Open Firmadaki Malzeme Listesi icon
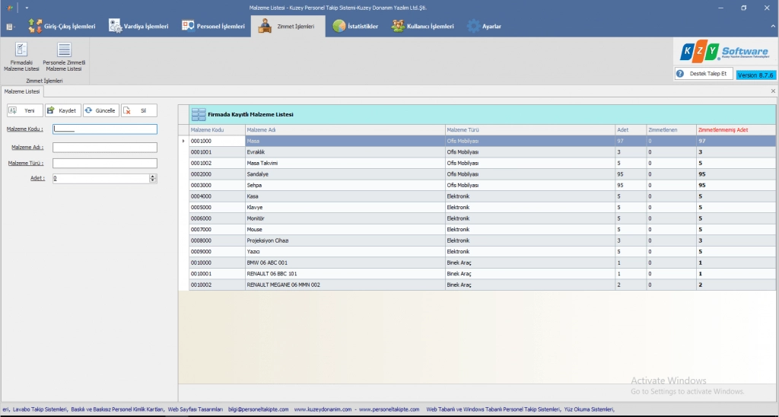 coord(21,57)
